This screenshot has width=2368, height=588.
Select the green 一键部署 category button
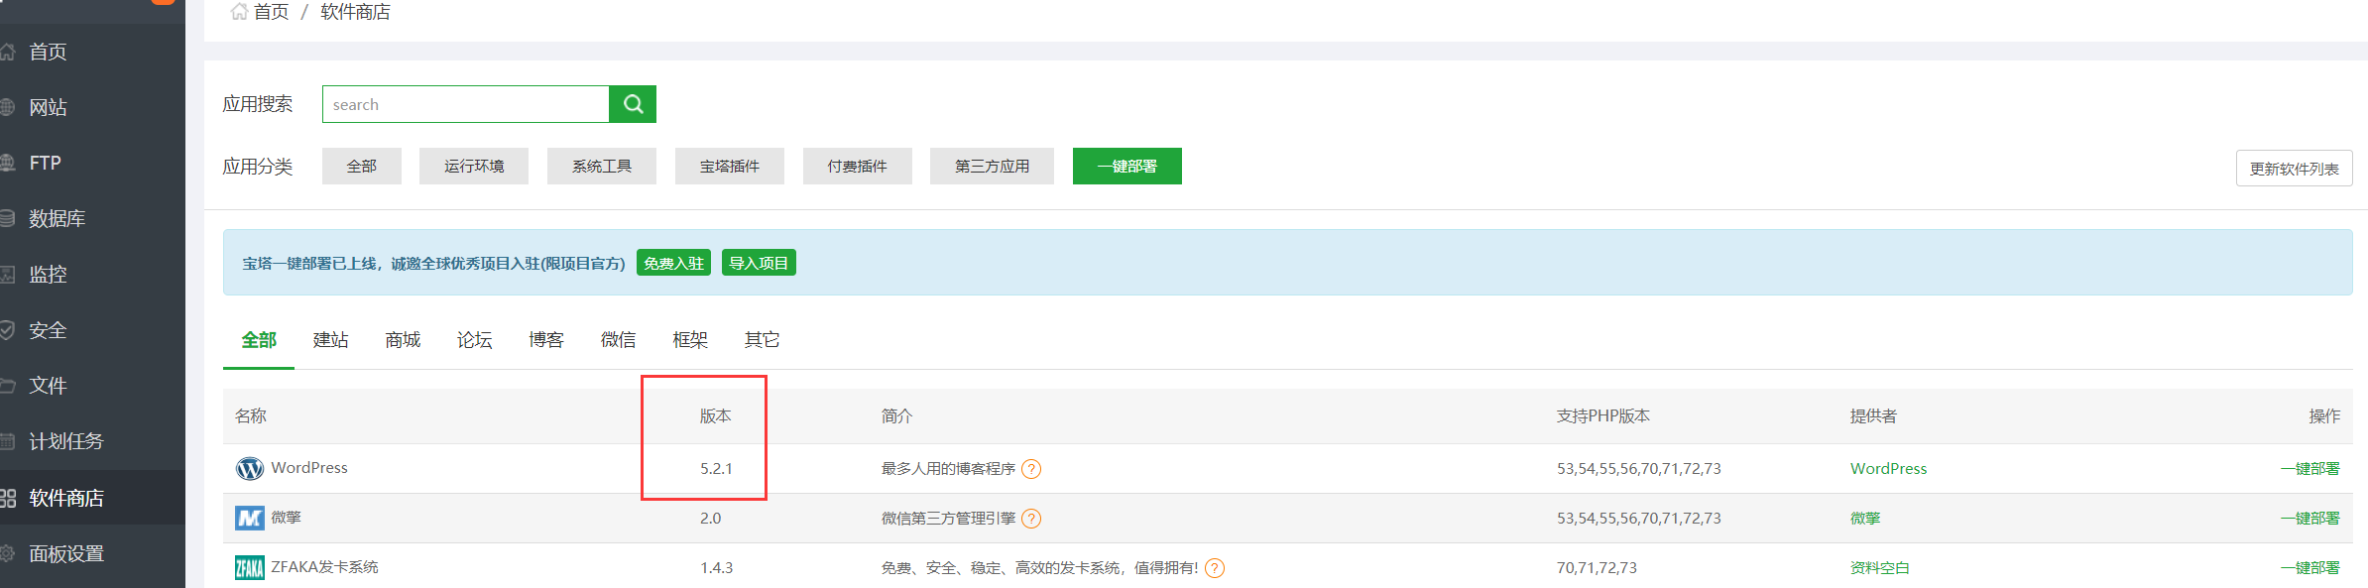point(1127,166)
